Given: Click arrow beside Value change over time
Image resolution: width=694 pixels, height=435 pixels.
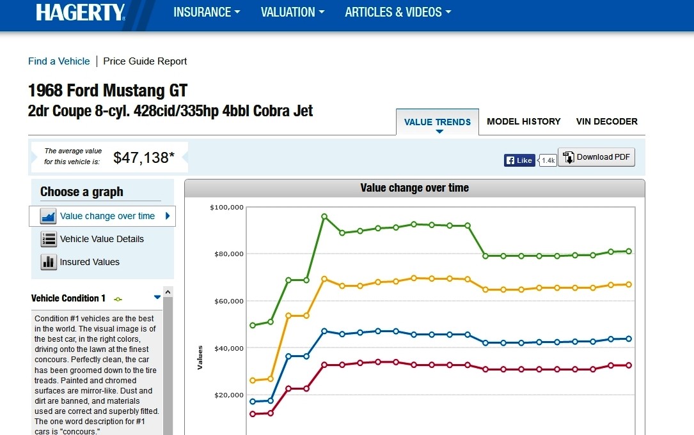Looking at the screenshot, I should pyautogui.click(x=168, y=216).
